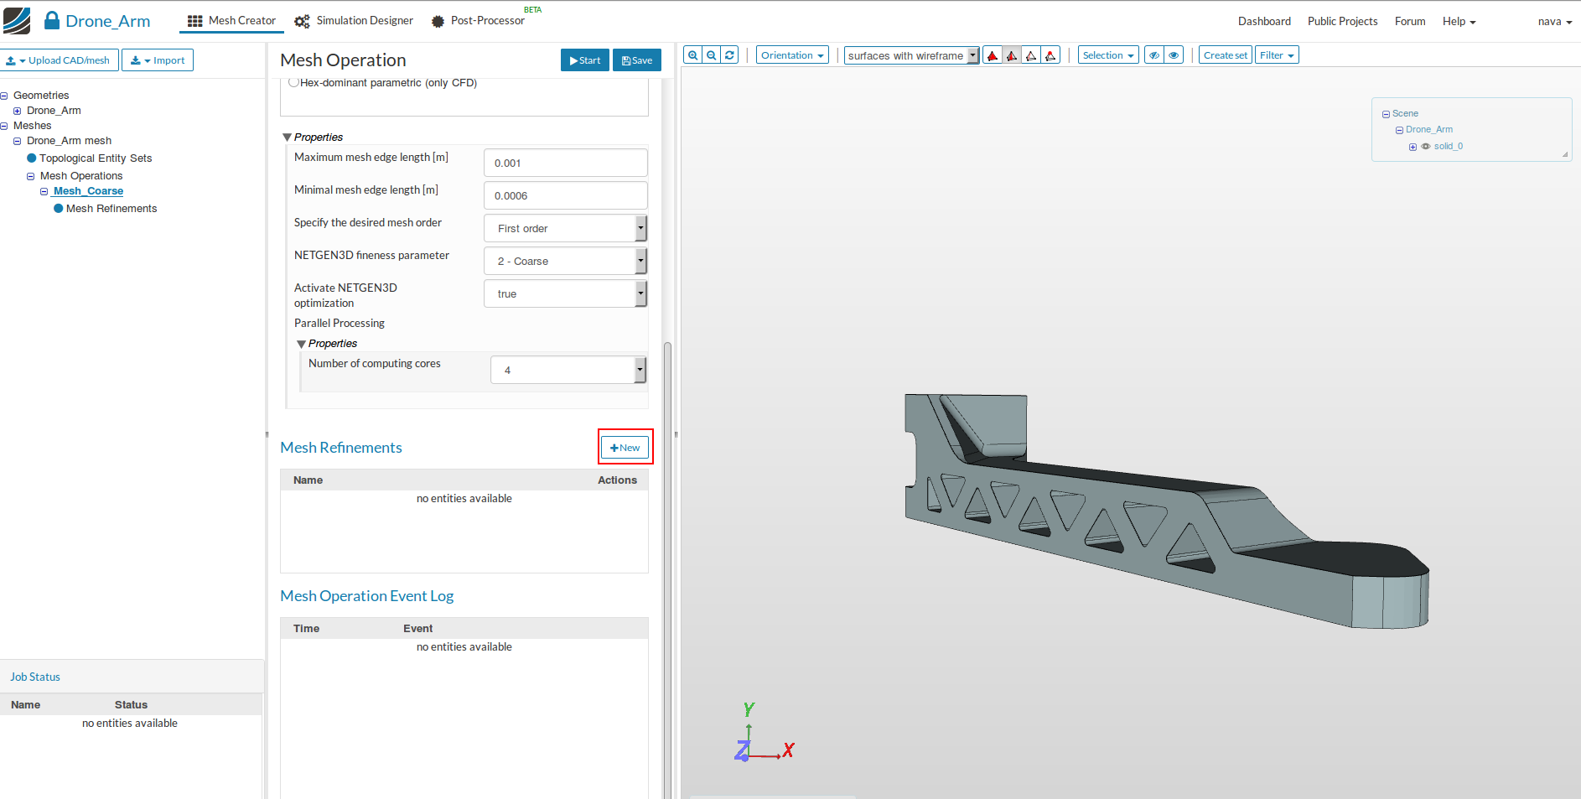The height and width of the screenshot is (799, 1581).
Task: Add a new mesh refinement
Action: (x=625, y=448)
